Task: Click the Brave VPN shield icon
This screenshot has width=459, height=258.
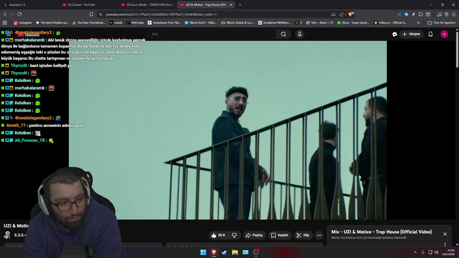Action: click(446, 14)
